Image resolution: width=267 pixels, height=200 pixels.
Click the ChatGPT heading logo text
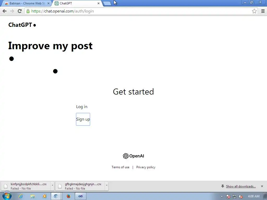(x=20, y=25)
